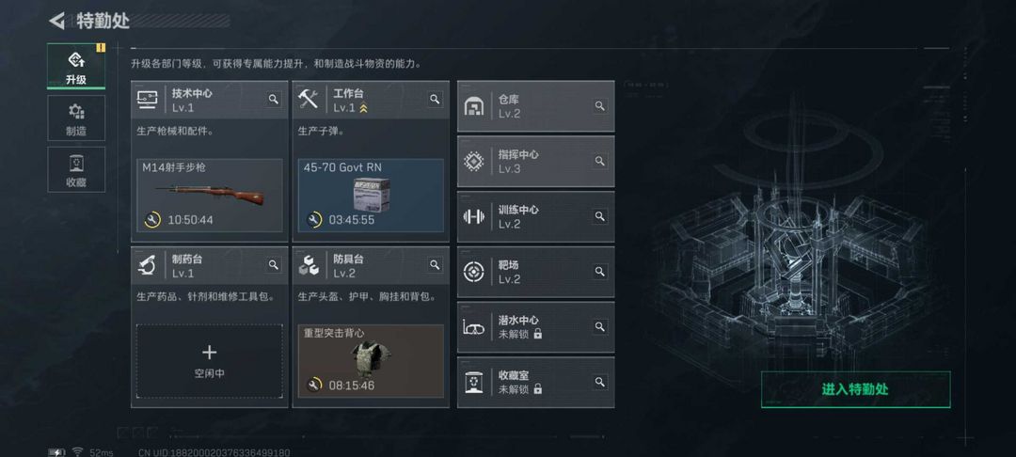Select the locked 收藏室 department

click(x=535, y=382)
